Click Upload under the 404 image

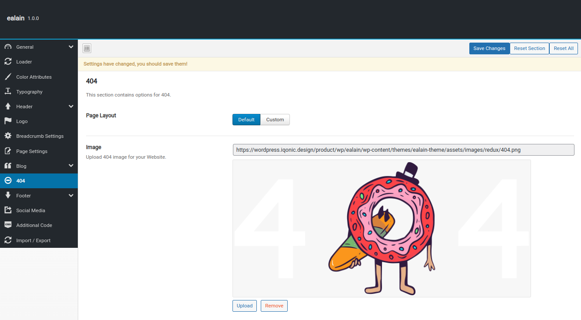pyautogui.click(x=245, y=306)
